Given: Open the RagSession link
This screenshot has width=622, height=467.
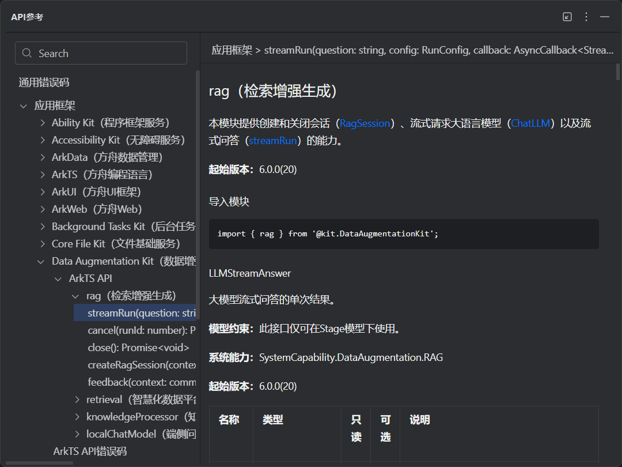Looking at the screenshot, I should [365, 123].
